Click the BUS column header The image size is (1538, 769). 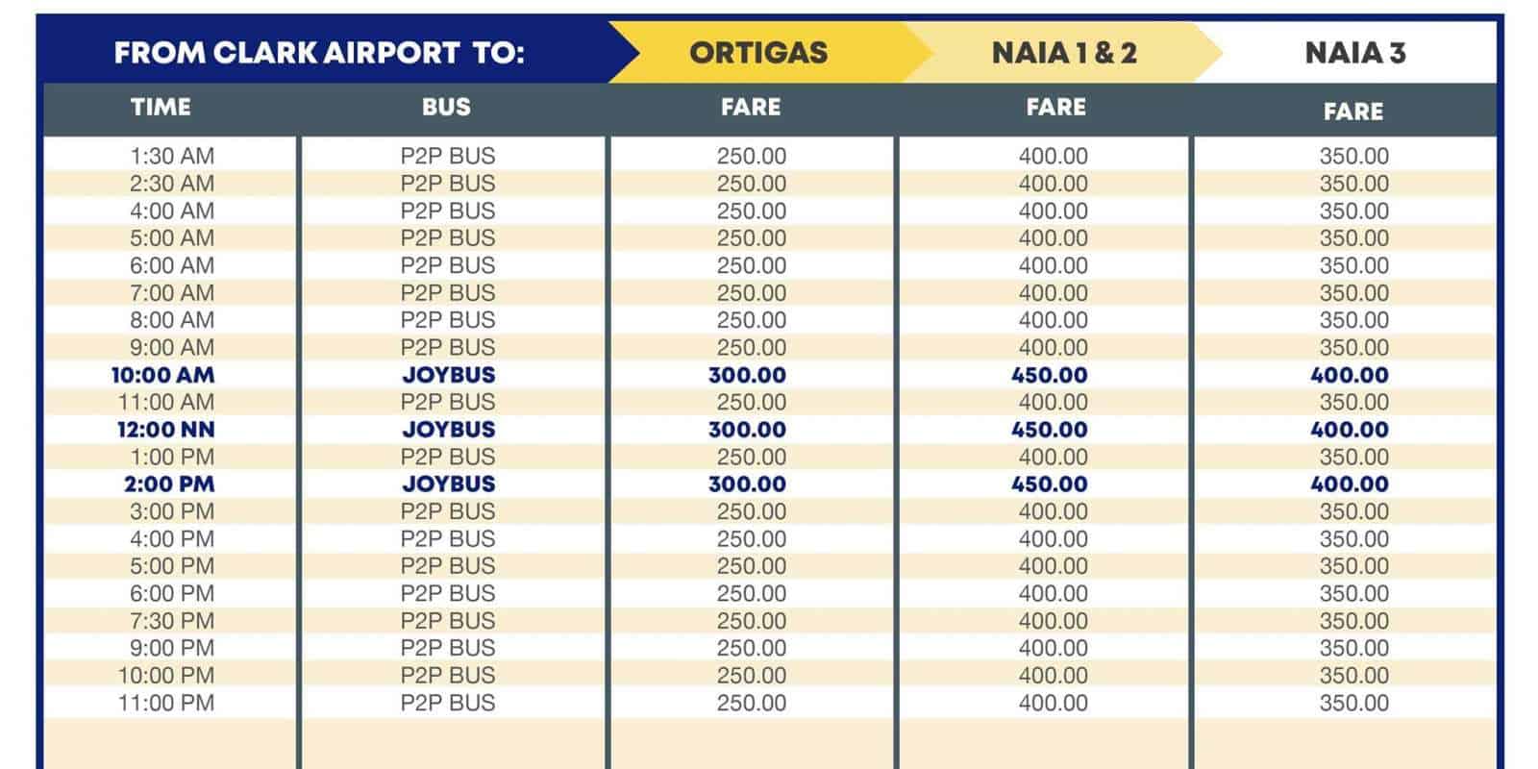tap(446, 107)
